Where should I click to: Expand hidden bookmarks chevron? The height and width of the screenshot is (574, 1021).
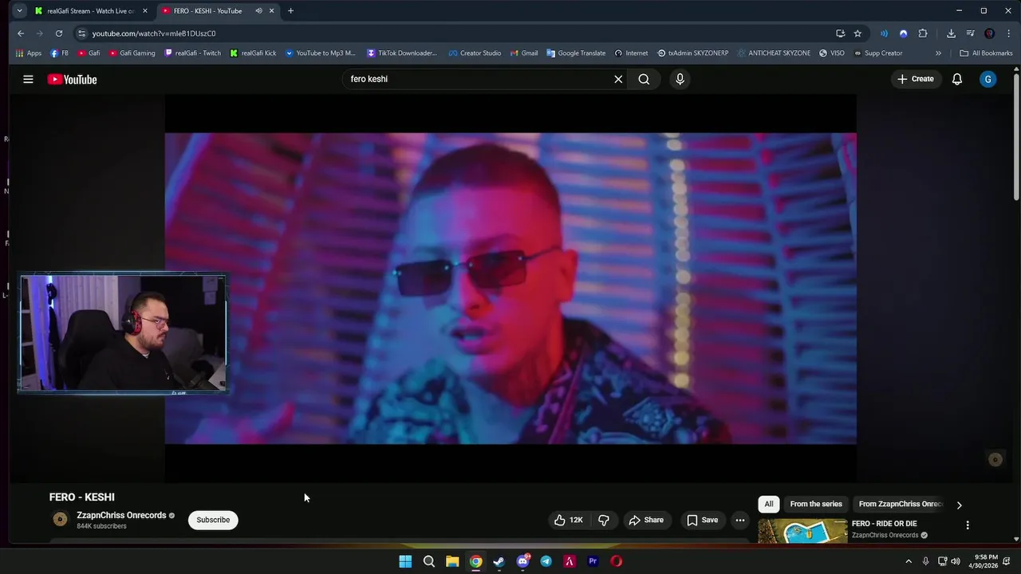click(938, 53)
